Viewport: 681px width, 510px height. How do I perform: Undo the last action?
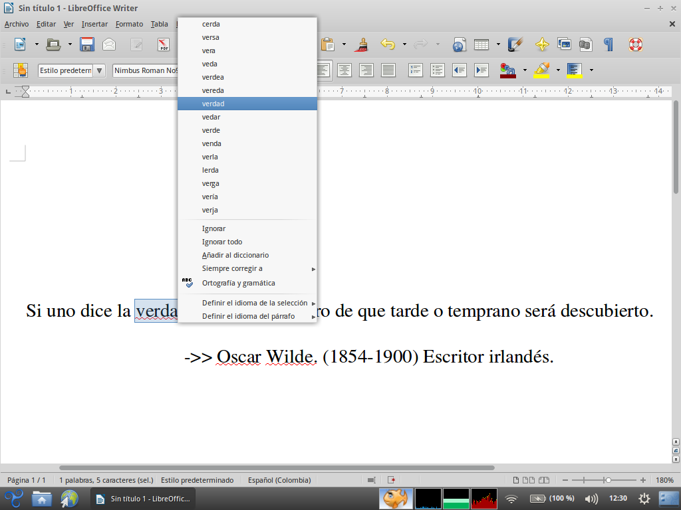[388, 44]
